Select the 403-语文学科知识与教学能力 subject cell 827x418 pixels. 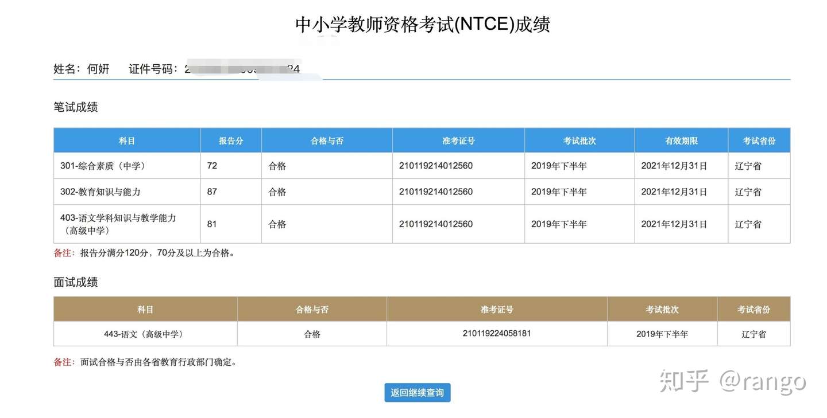127,224
